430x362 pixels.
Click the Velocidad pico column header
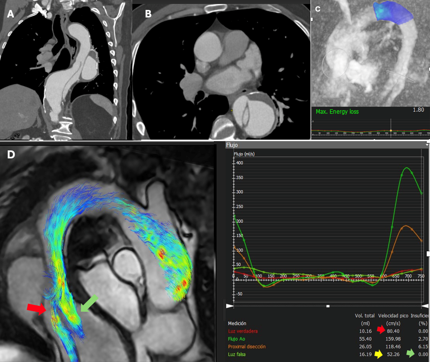click(393, 316)
